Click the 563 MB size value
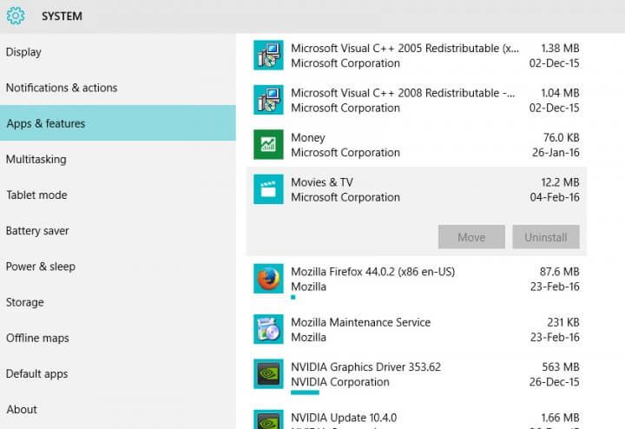 click(x=560, y=366)
